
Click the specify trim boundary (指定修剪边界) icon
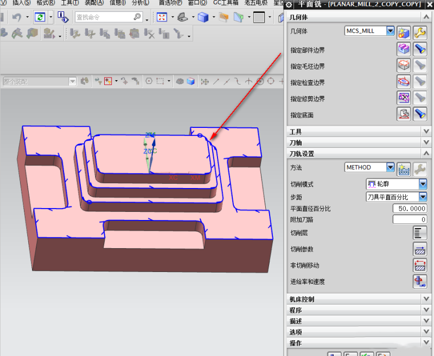tap(404, 98)
